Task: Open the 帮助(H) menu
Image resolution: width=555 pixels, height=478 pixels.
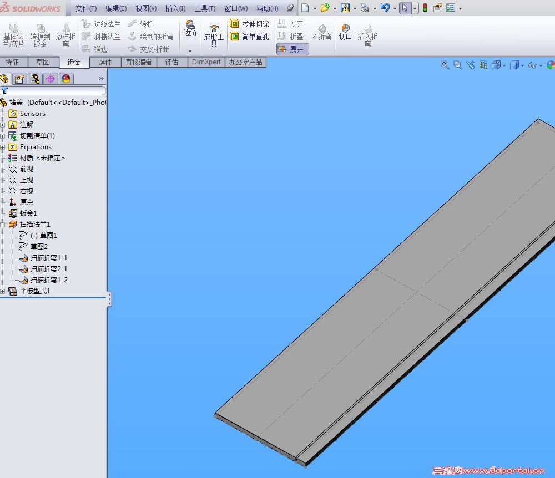Action: [268, 8]
